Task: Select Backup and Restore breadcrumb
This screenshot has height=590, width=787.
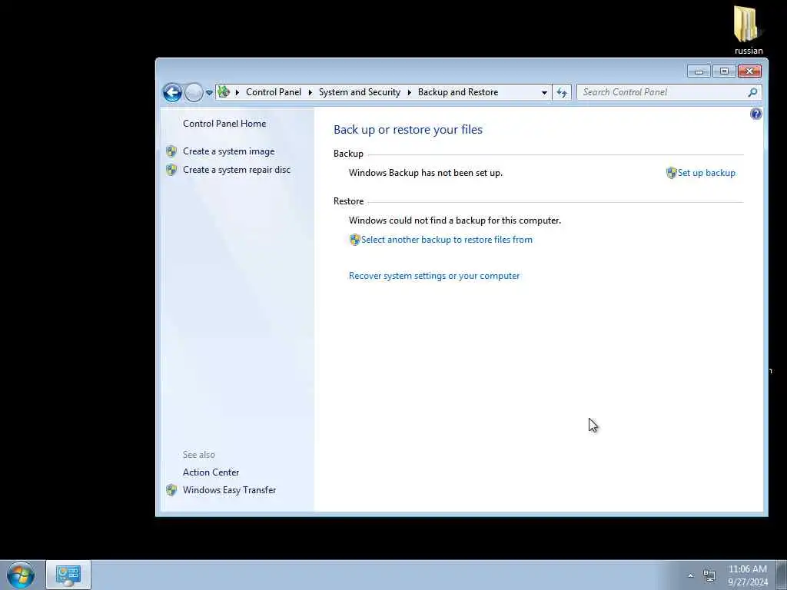Action: pyautogui.click(x=458, y=92)
